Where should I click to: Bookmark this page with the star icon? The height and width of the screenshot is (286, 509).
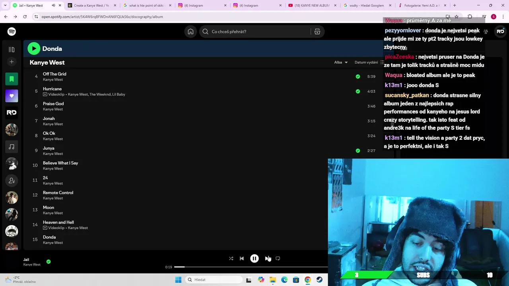[457, 17]
